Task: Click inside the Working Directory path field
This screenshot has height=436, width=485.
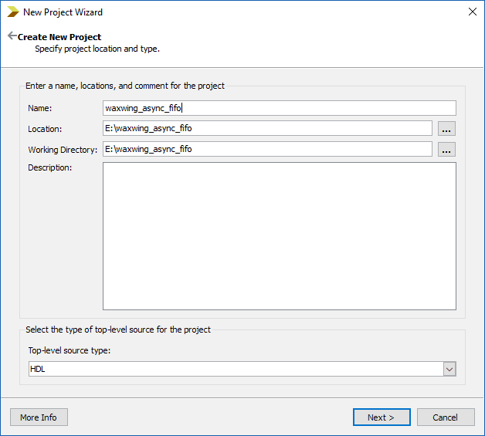Action: [x=267, y=149]
